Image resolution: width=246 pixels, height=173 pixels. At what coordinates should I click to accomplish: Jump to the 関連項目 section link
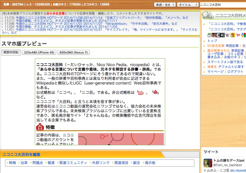click(121, 163)
